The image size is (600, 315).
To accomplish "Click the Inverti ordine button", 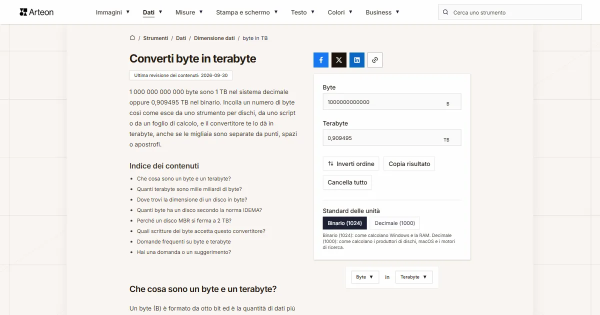I will point(351,164).
